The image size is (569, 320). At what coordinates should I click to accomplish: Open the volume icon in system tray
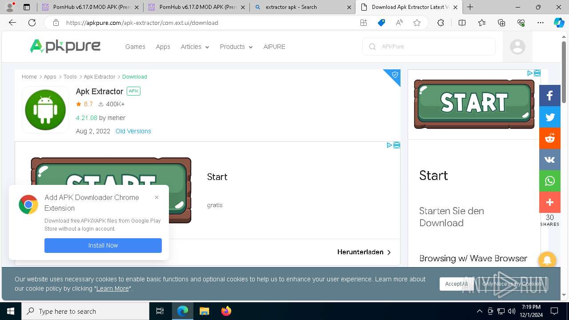(511, 311)
